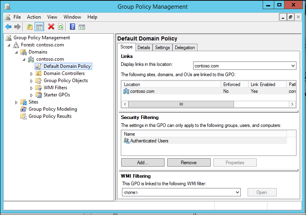Screen dimensions: 306x215
Task: Click the Group Policy Management root icon
Action: tap(8, 38)
